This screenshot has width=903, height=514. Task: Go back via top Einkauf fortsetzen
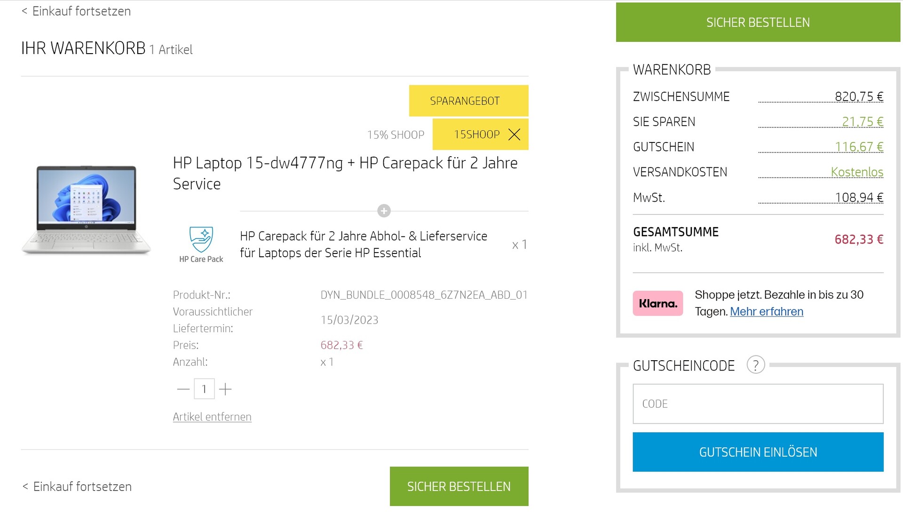76,11
